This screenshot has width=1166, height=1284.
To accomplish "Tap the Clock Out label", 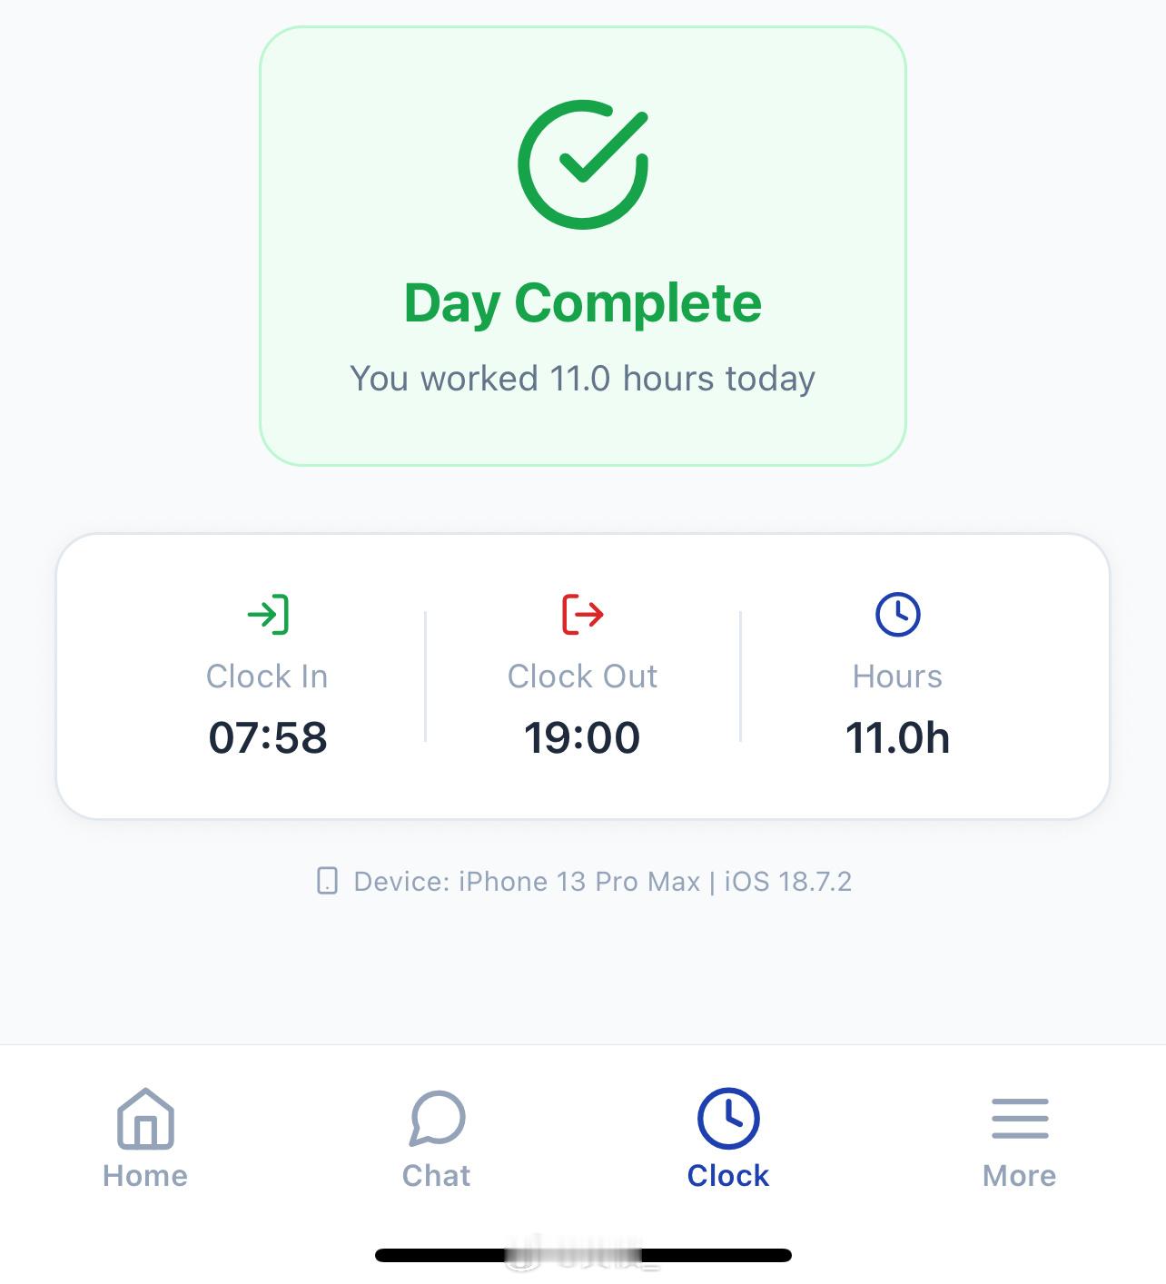I will point(582,677).
